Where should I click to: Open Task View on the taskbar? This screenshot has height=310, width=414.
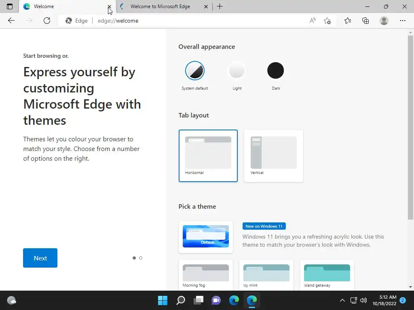pos(199,300)
